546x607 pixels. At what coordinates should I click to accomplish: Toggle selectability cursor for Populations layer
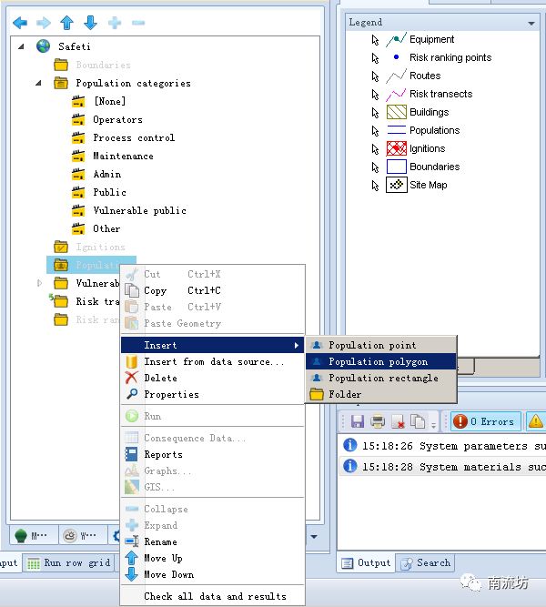(x=375, y=131)
